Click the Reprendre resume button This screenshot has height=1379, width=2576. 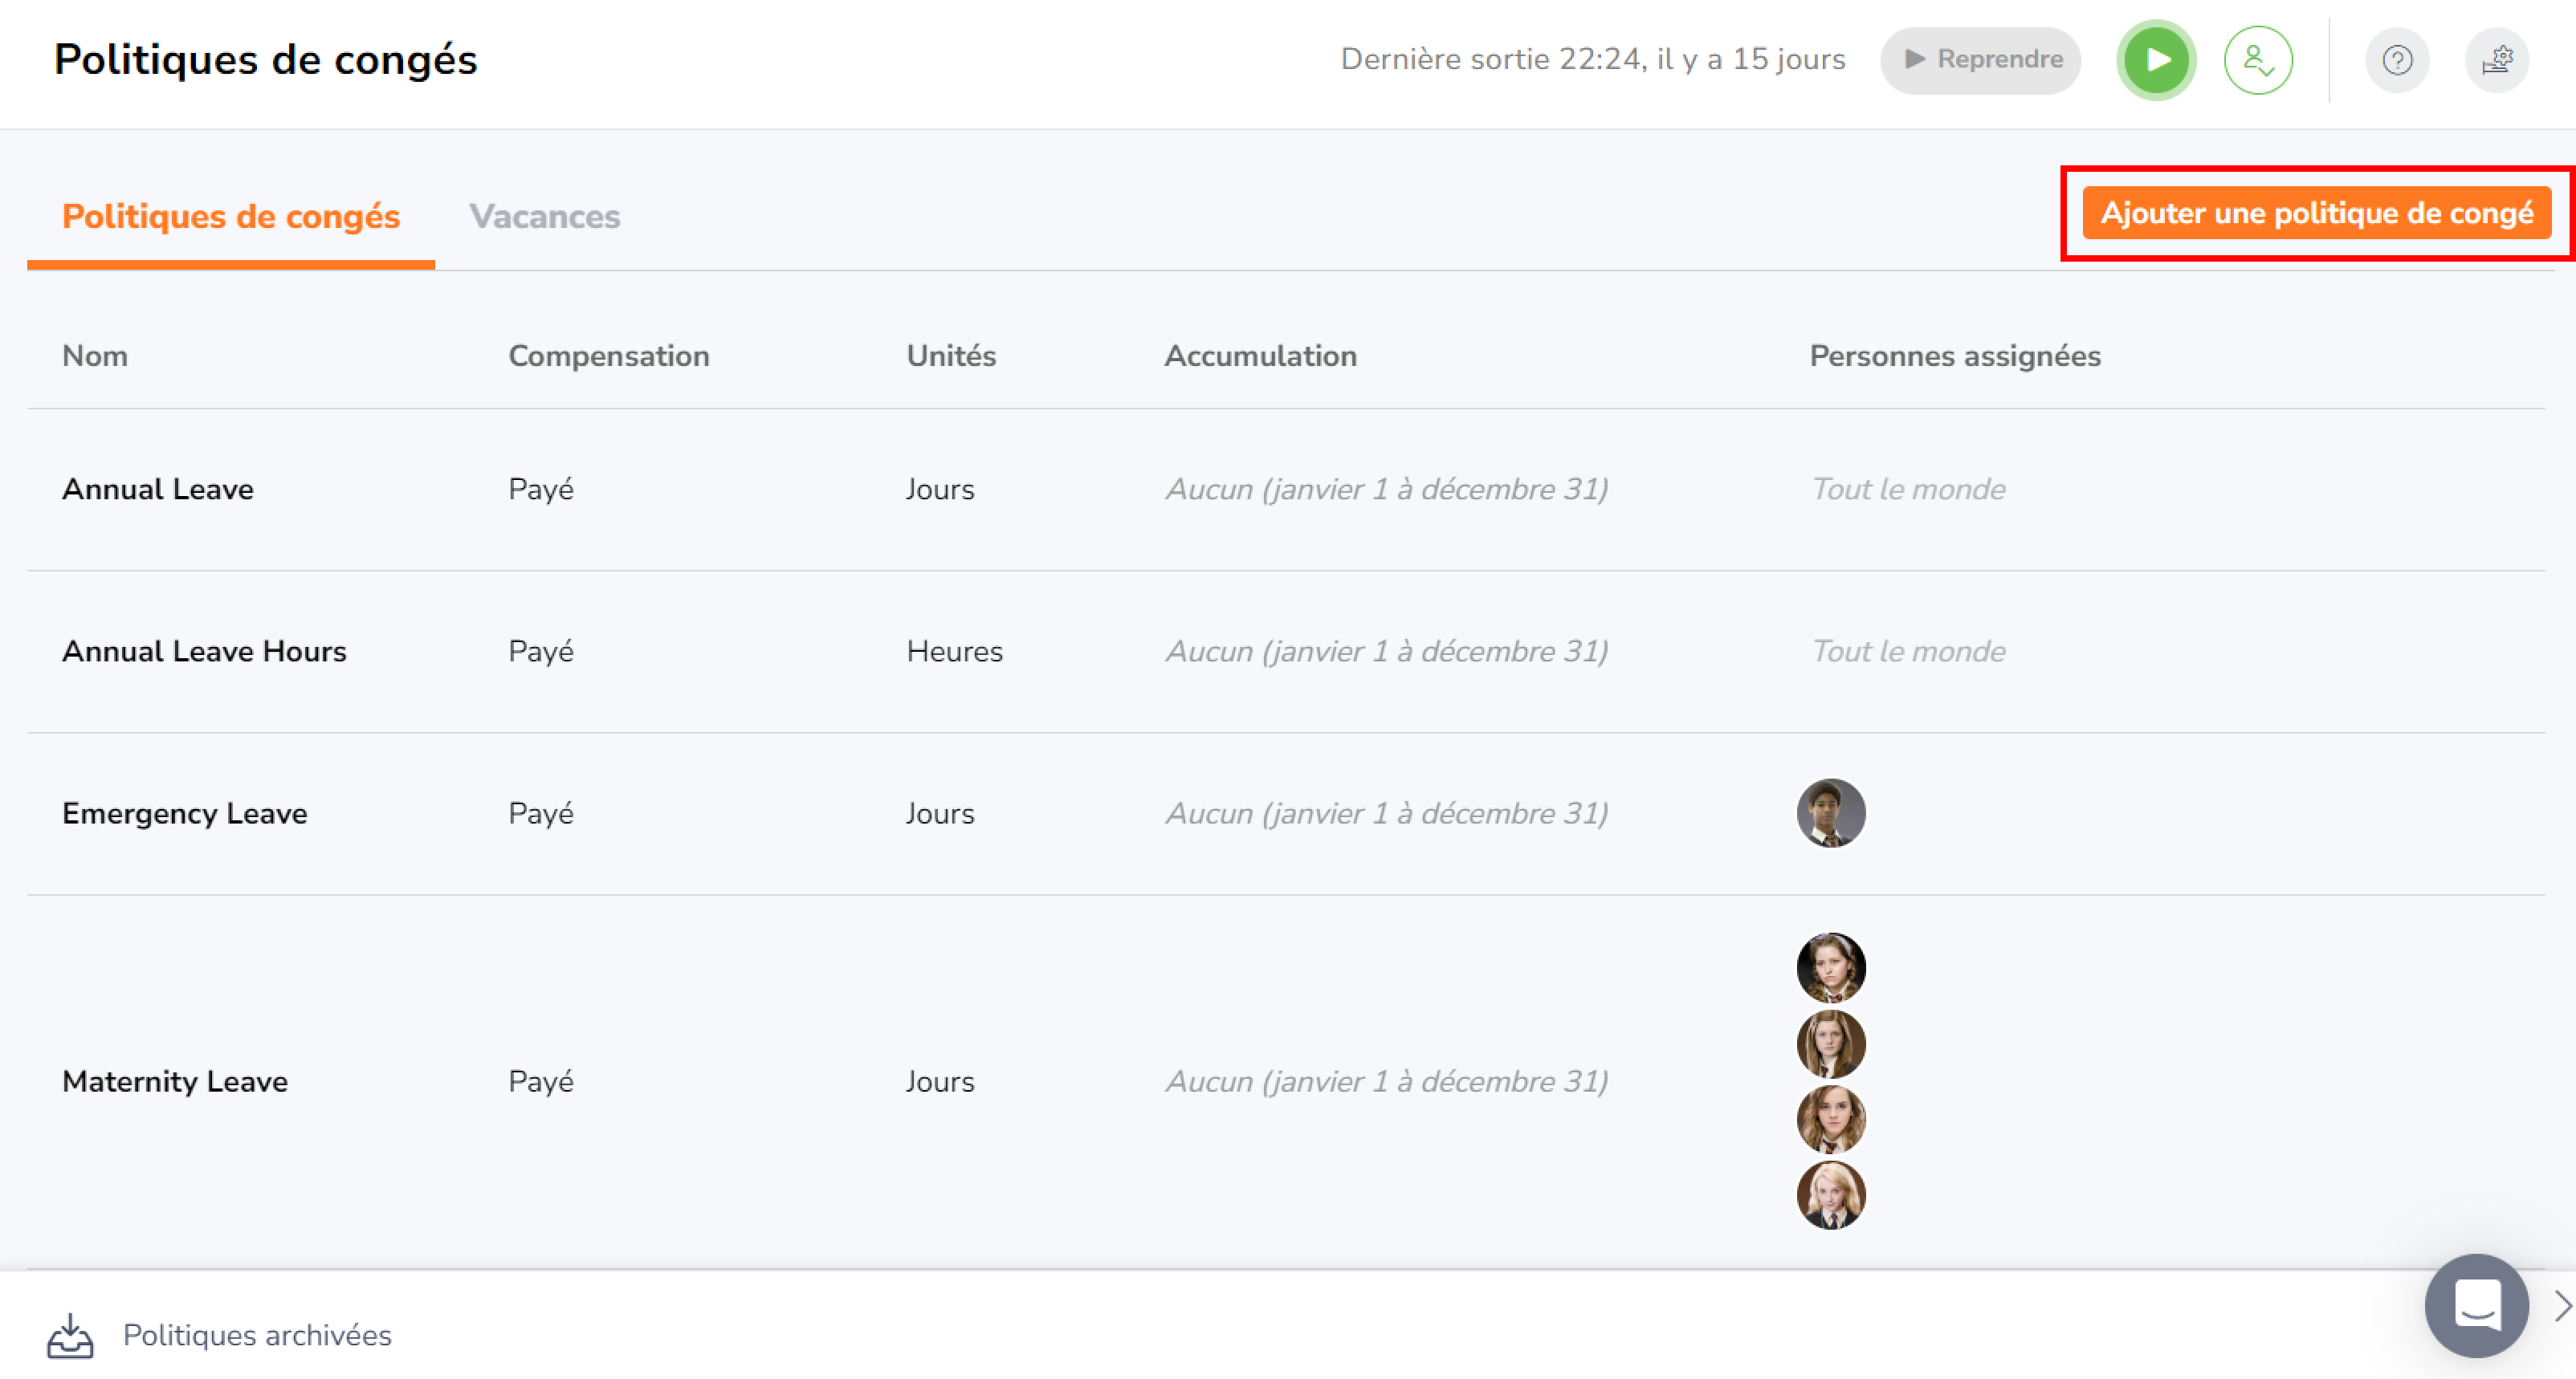click(1980, 60)
